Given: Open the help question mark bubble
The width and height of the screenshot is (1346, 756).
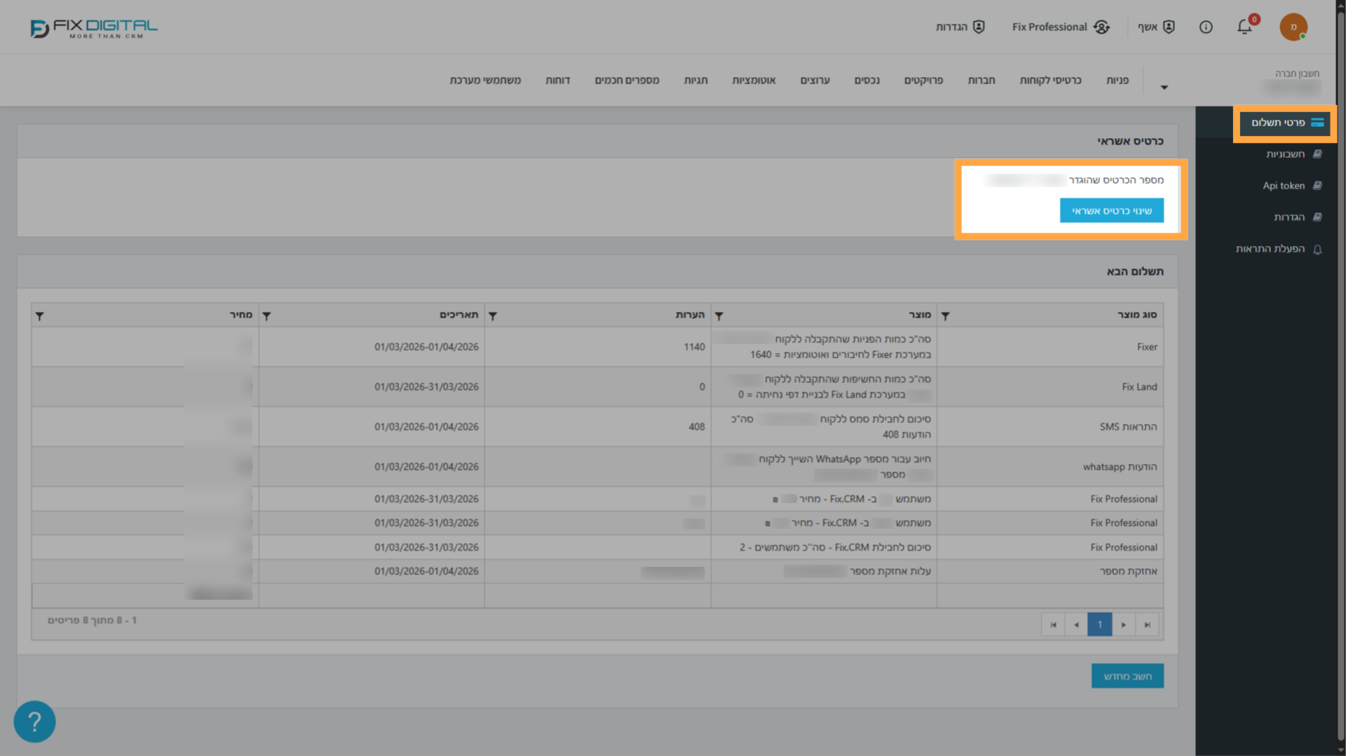Looking at the screenshot, I should [x=34, y=722].
